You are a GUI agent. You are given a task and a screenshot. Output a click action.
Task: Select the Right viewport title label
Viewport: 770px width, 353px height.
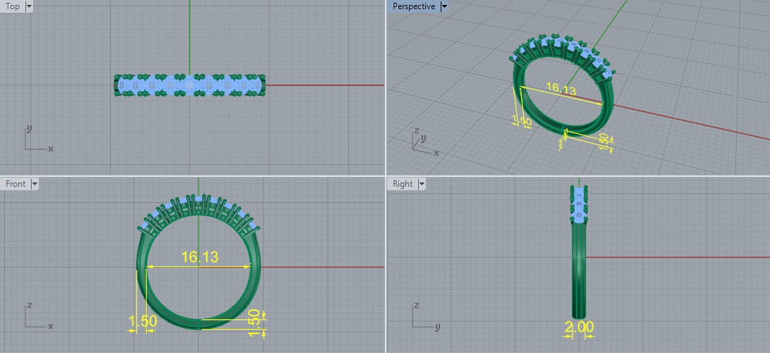(x=403, y=184)
